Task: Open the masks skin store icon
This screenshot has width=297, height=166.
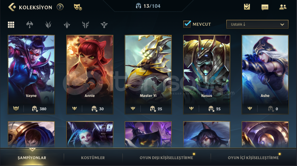Action: (78, 7)
